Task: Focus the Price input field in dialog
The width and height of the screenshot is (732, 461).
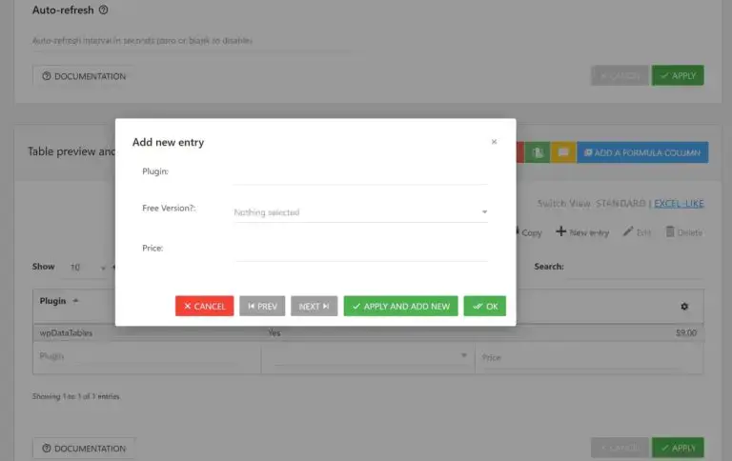Action: click(x=360, y=251)
